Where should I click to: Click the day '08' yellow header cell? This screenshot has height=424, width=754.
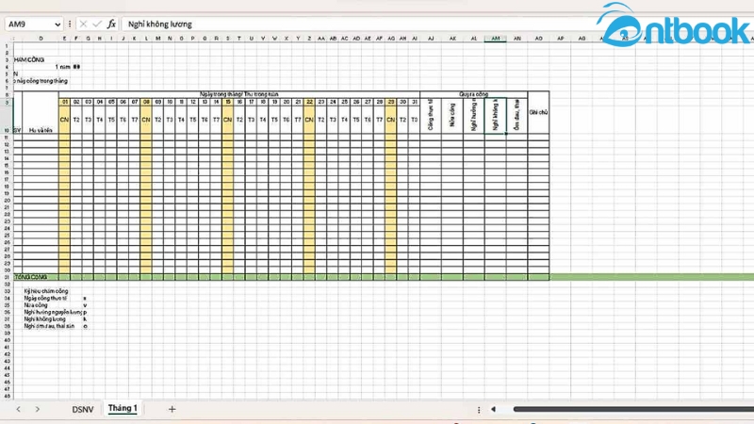(x=146, y=102)
